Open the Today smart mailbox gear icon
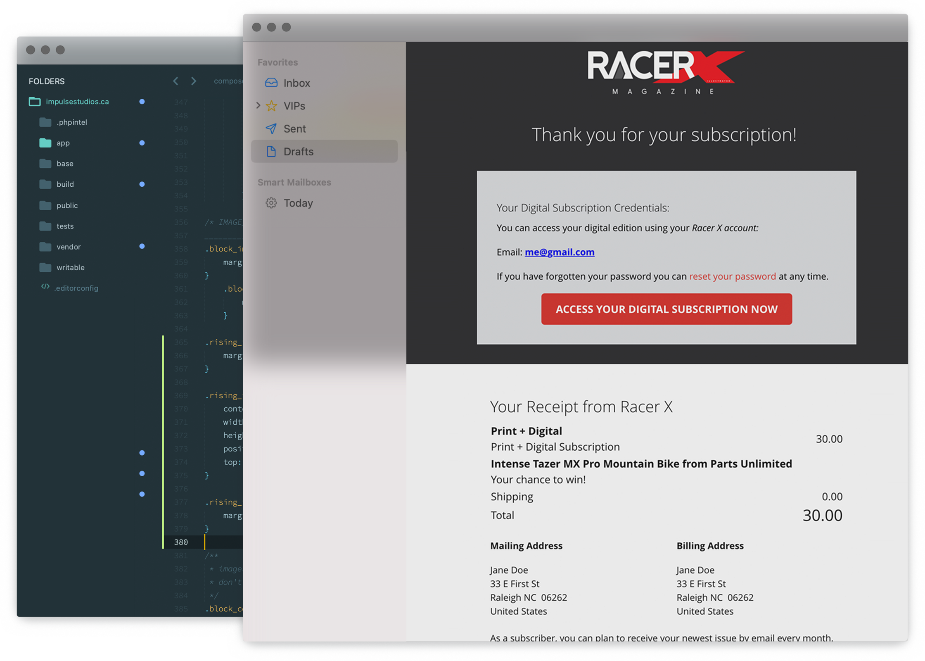Viewport: 925px width, 661px height. coord(271,203)
